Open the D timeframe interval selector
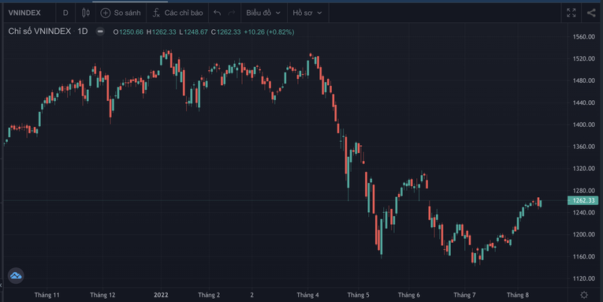This screenshot has height=302, width=603. 65,13
